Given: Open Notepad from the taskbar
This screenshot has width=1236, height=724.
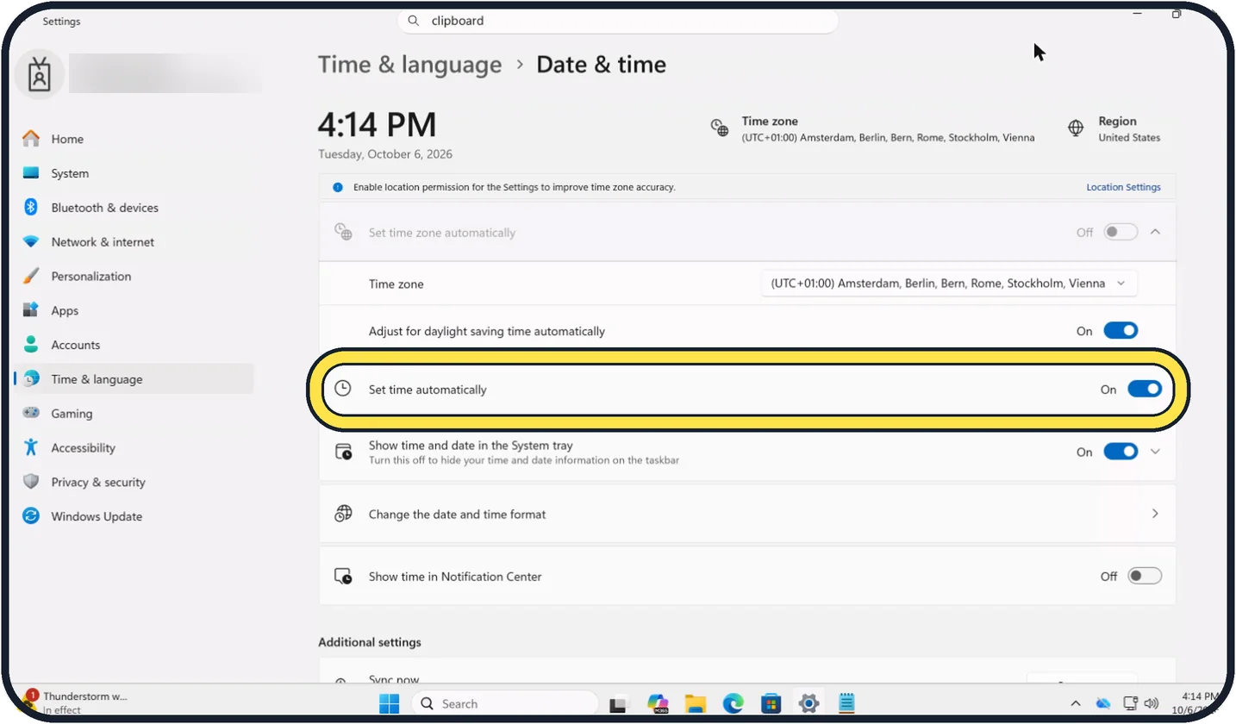Looking at the screenshot, I should point(846,703).
